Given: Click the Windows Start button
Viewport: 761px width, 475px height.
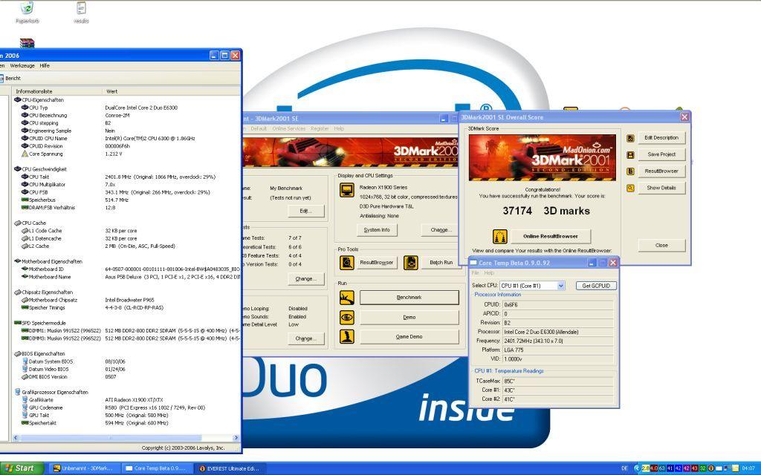Looking at the screenshot, I should (21, 468).
